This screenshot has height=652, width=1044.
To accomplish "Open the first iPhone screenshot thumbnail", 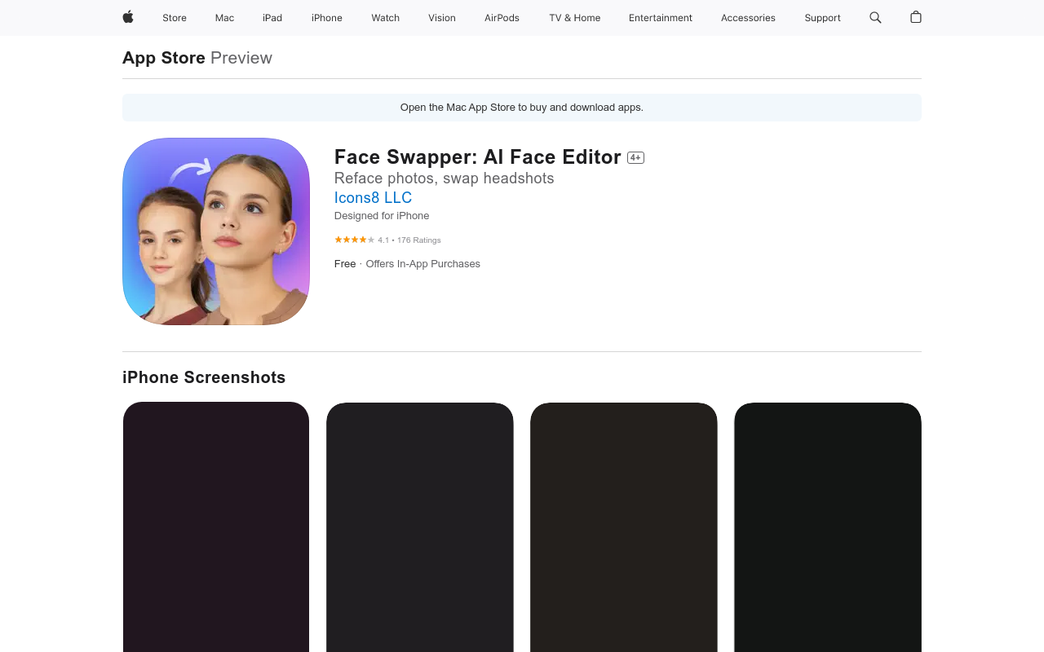I will (216, 526).
